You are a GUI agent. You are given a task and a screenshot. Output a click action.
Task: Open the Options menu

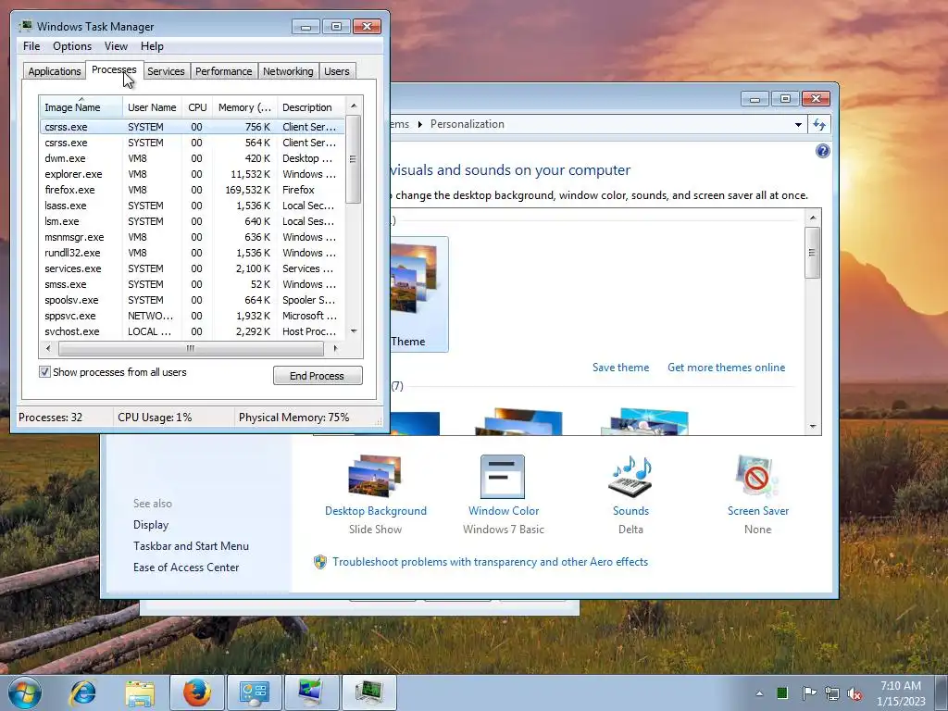tap(72, 46)
